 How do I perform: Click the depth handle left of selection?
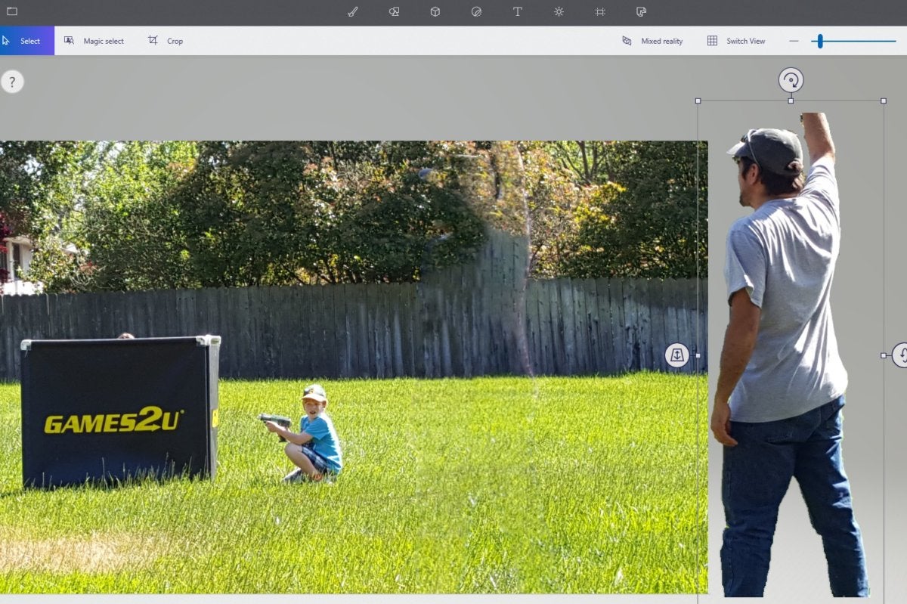coord(676,355)
